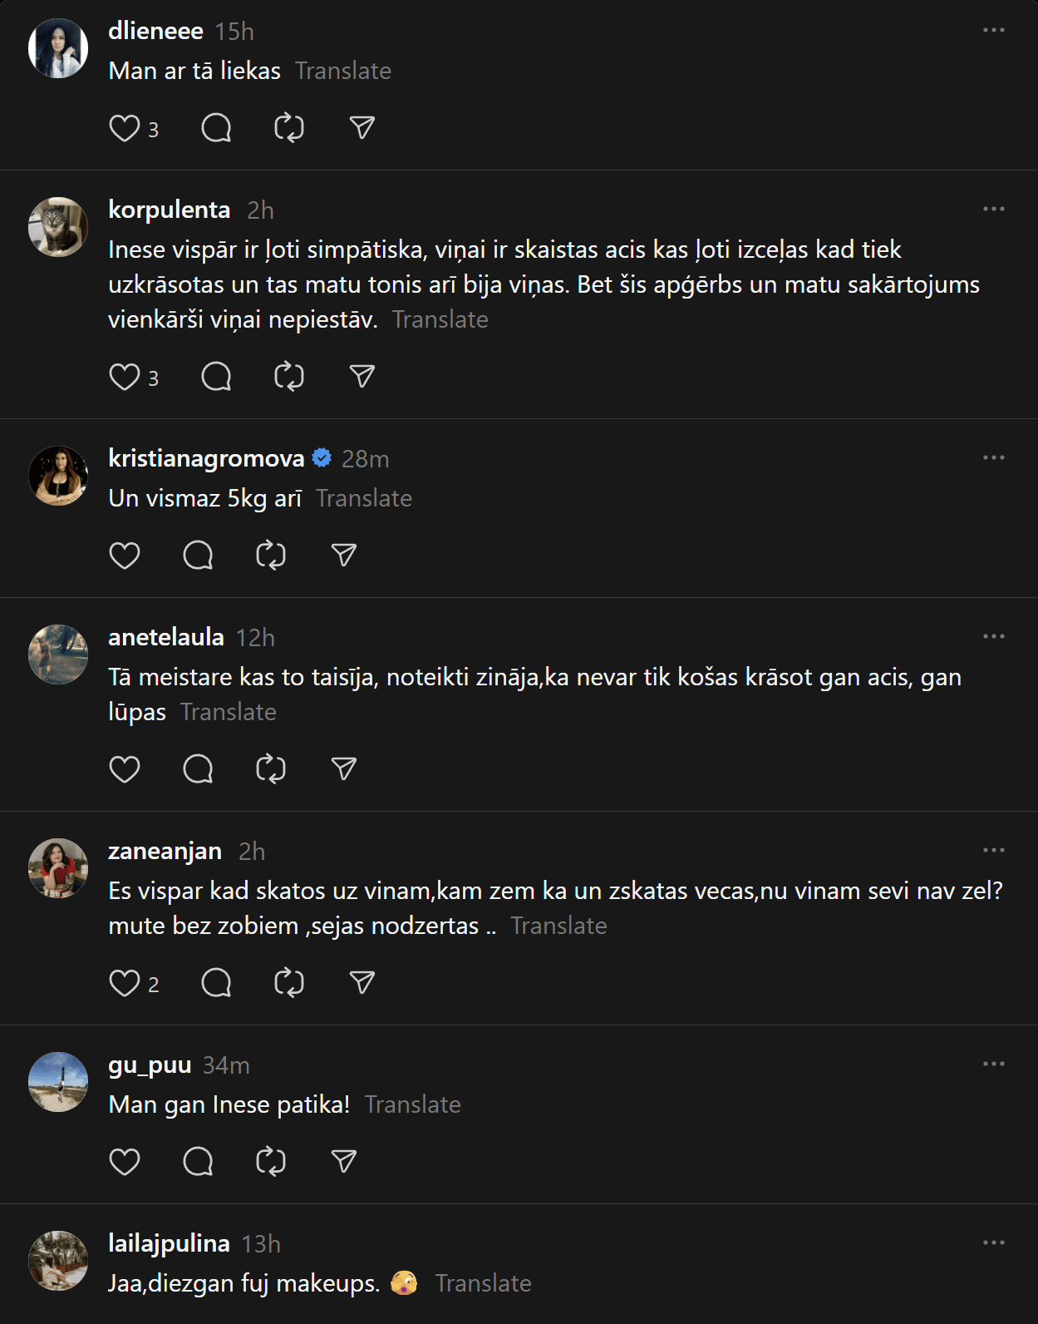Screen dimensions: 1038x1324
Task: Repost zaneanjan's comment
Action: coord(289,983)
